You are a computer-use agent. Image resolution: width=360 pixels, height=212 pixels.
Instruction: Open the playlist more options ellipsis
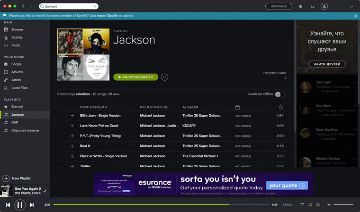[164, 77]
